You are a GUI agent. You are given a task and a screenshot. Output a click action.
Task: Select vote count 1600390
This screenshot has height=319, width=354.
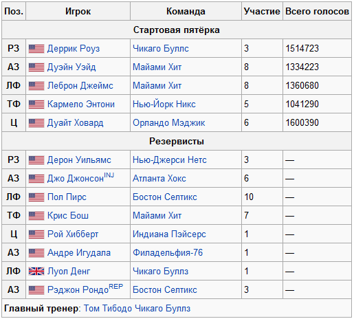click(302, 123)
